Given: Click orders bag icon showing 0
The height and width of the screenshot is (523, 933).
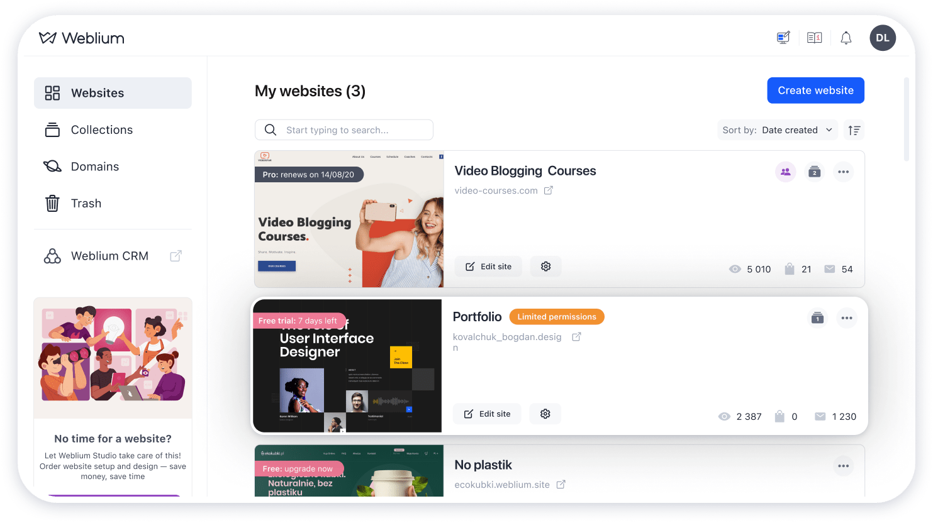Looking at the screenshot, I should click(779, 416).
